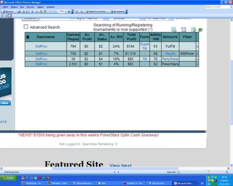This screenshot has width=233, height=186.
Task: Switch to SharkScope taskbar window
Action: 33,183
